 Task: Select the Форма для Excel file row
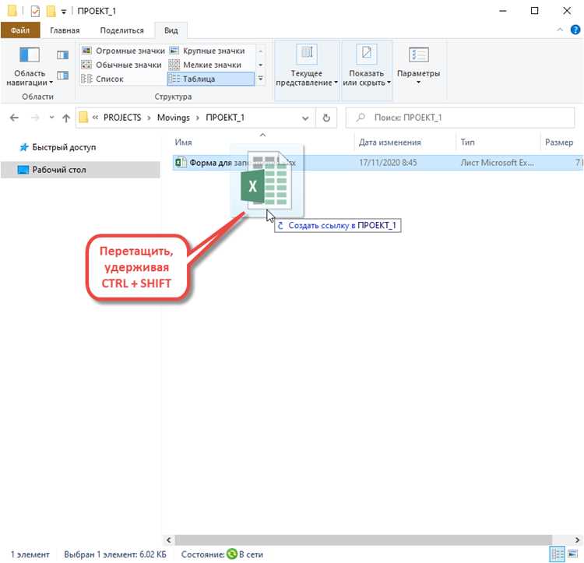click(378, 163)
